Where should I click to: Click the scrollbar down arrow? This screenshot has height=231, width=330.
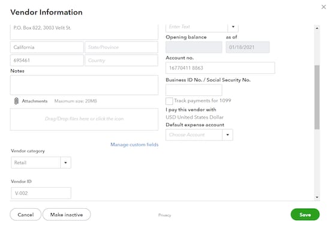point(317,197)
